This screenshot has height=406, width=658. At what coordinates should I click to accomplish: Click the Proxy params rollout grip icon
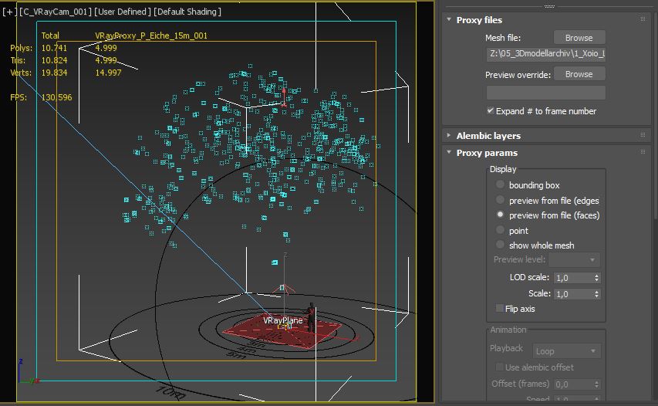click(x=643, y=152)
